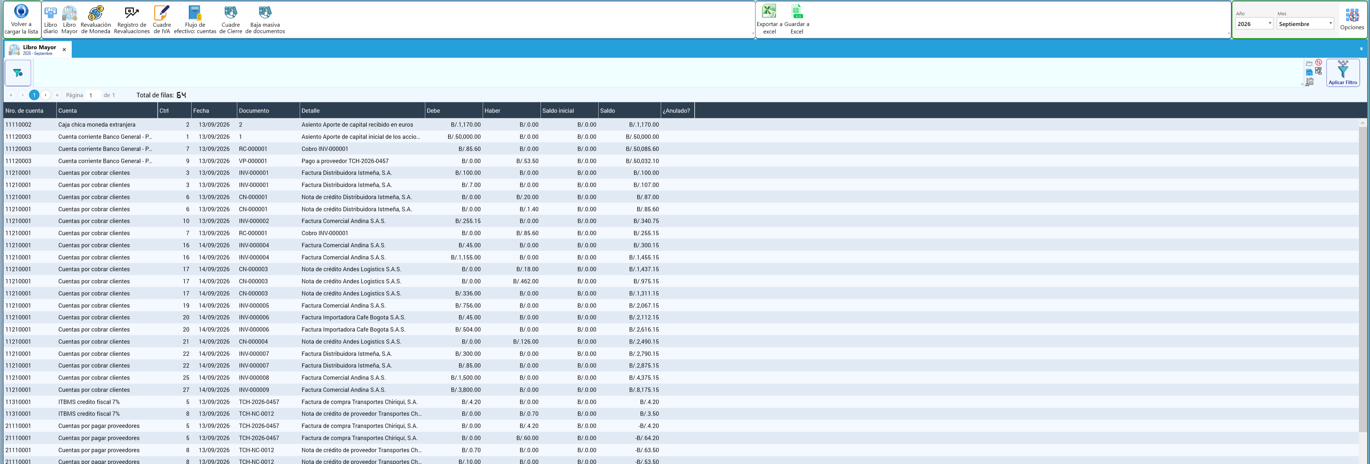
Task: Open the Mes dropdown showing Septiembre
Action: (x=1305, y=24)
